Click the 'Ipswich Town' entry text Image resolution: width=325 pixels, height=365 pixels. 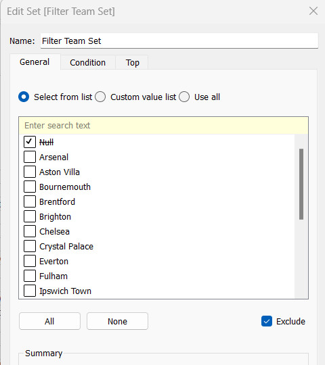(x=65, y=291)
